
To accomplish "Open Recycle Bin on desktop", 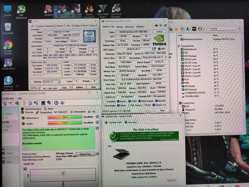I will point(8,29).
